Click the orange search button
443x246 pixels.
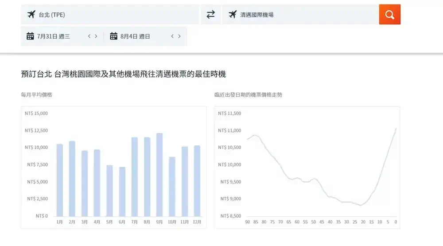(x=389, y=15)
